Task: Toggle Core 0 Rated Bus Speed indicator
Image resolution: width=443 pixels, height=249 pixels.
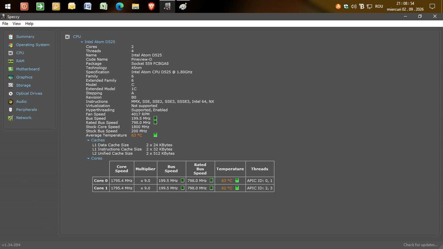Action: (211, 180)
